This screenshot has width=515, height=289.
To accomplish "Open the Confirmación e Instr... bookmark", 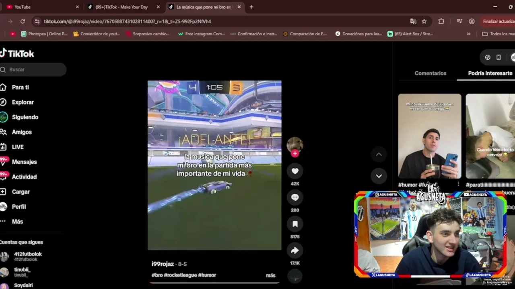I will 254,34.
